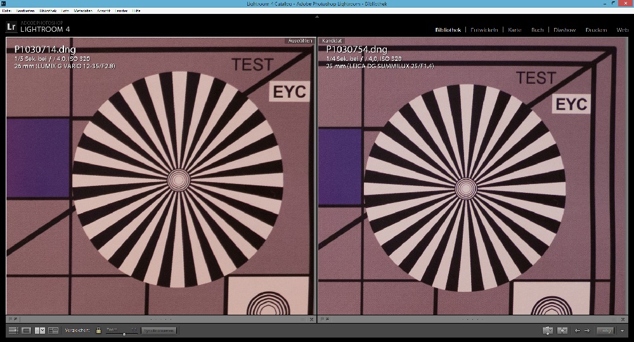634x342 pixels.
Task: Click the candidate image P1030754.dng
Action: (473, 176)
